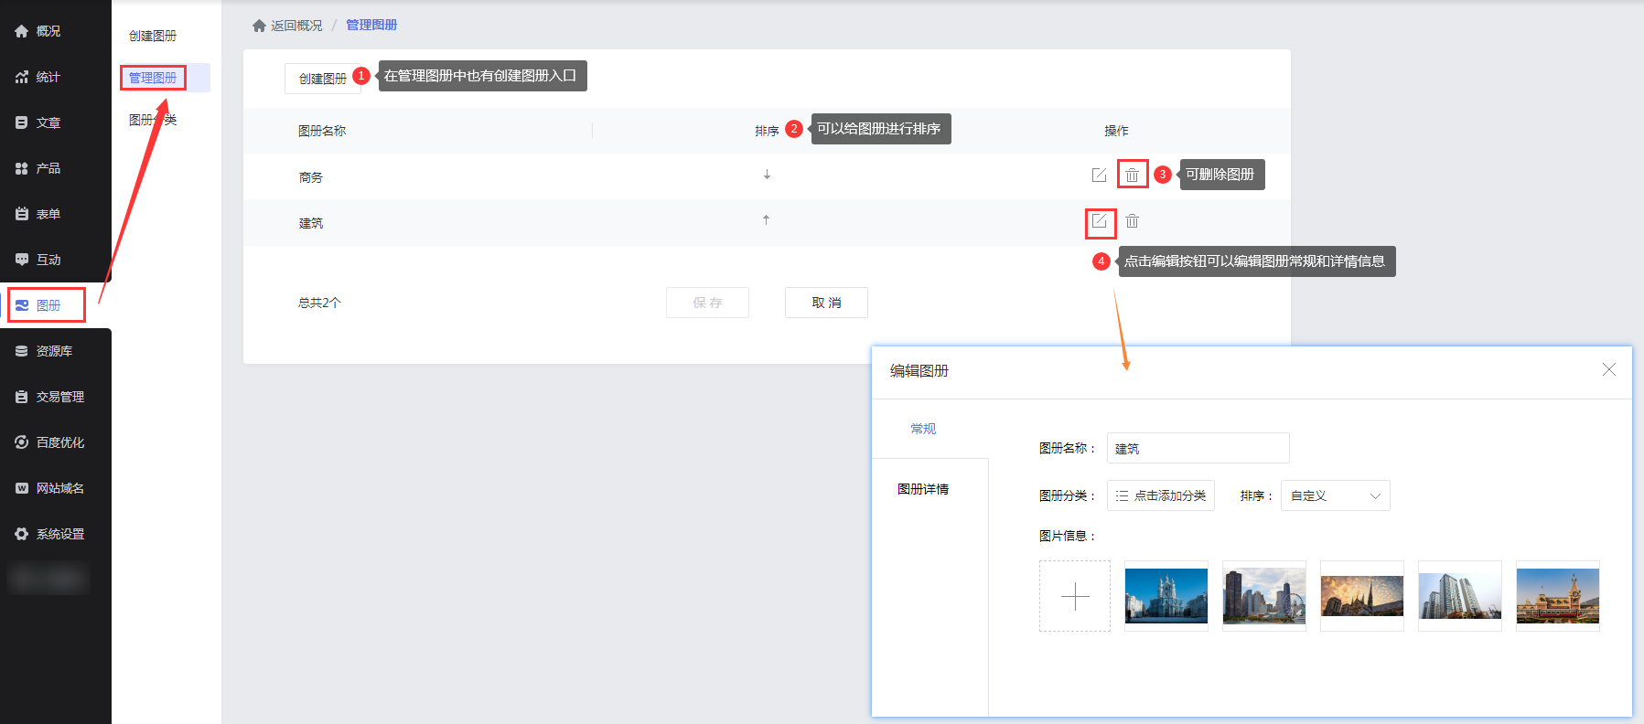The image size is (1644, 724).
Task: Click the home icon in the breadcrumb
Action: pyautogui.click(x=259, y=26)
